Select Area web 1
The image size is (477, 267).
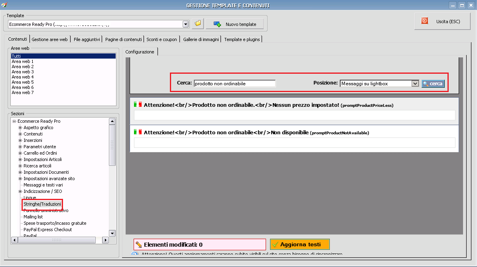(22, 61)
